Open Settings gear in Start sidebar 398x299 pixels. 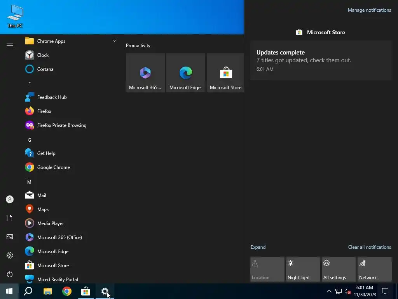[10, 255]
